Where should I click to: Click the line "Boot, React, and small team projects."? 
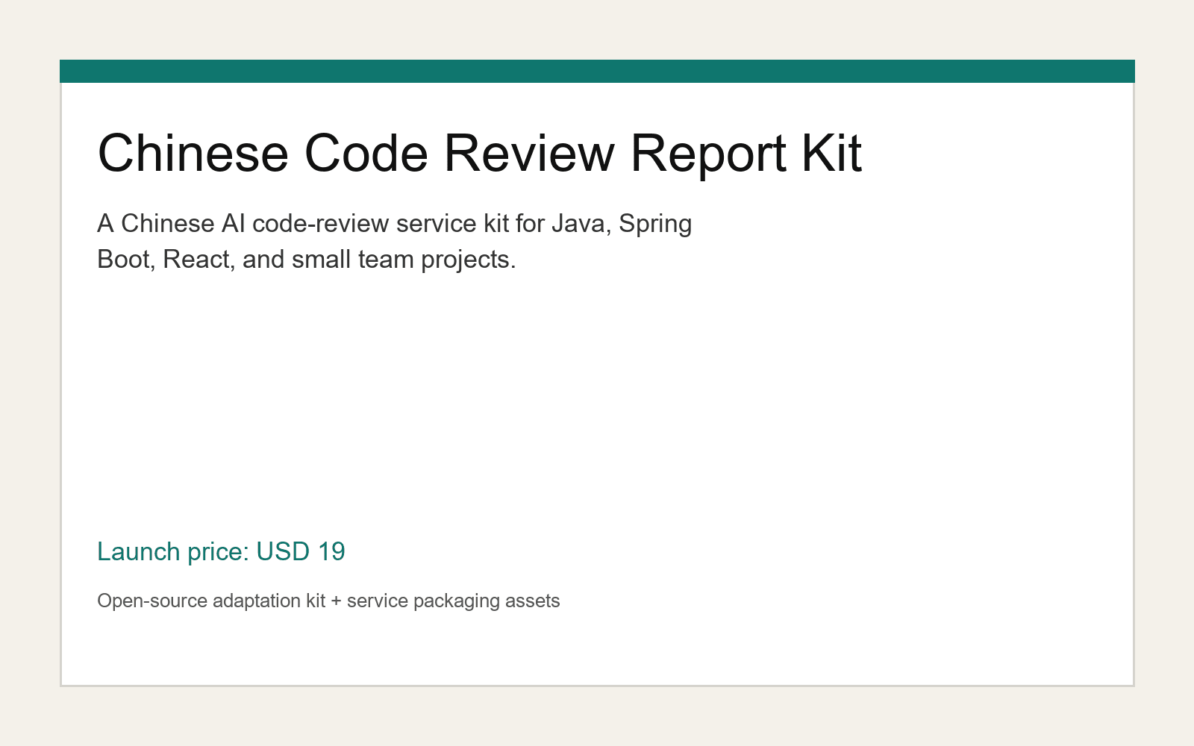[307, 260]
